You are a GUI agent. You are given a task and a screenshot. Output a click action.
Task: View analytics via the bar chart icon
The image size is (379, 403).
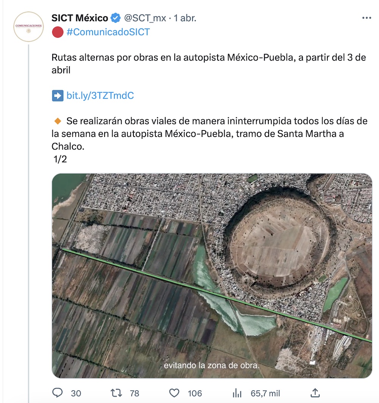coord(237,393)
